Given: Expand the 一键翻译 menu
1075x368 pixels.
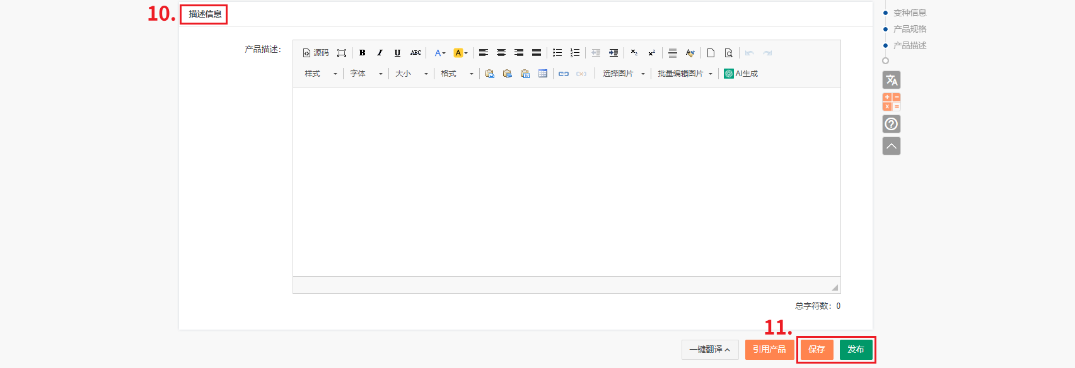Looking at the screenshot, I should coord(710,350).
